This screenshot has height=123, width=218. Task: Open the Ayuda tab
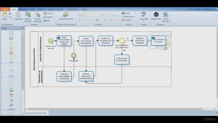[84, 9]
